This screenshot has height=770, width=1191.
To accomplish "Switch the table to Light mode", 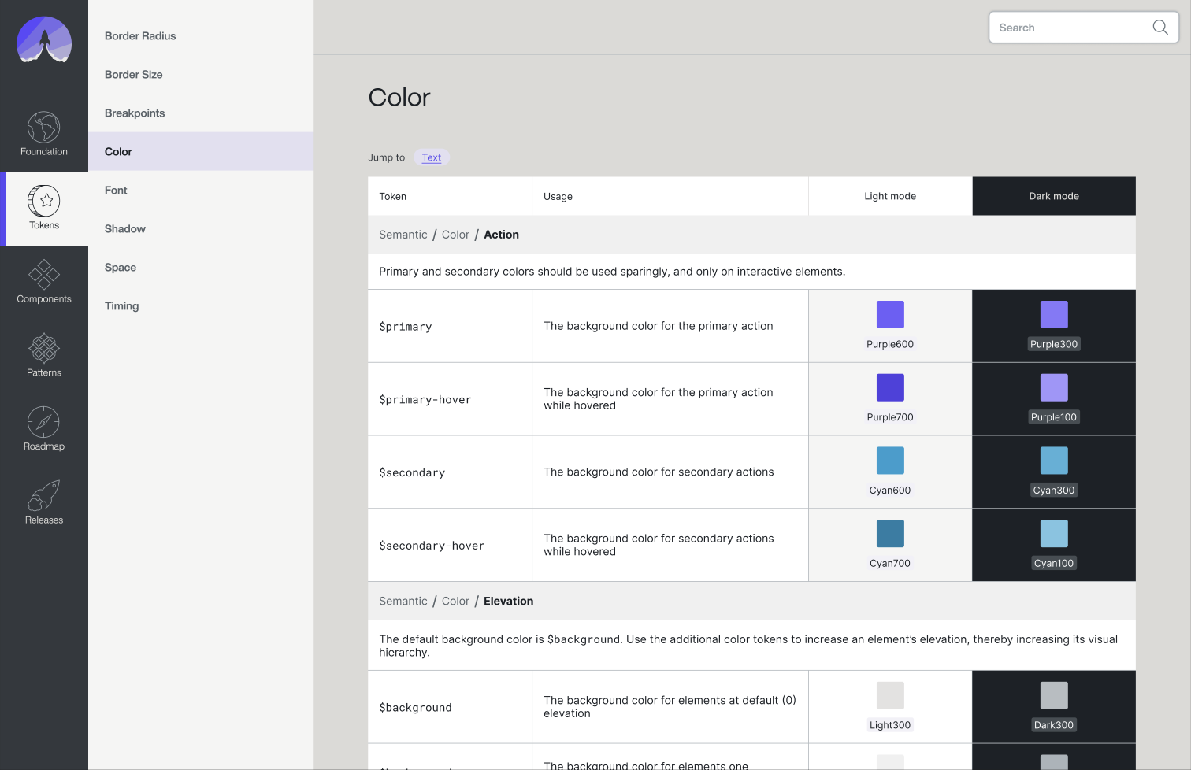I will tap(890, 195).
